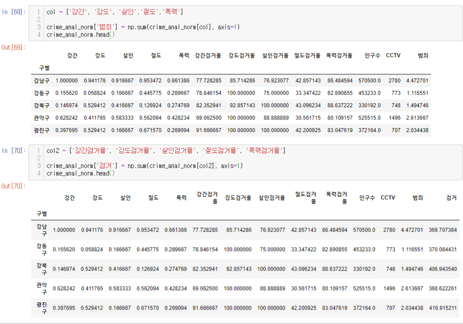Click the 강간검거율 column header in Out[69] table
This screenshot has height=324, width=463.
[x=208, y=56]
